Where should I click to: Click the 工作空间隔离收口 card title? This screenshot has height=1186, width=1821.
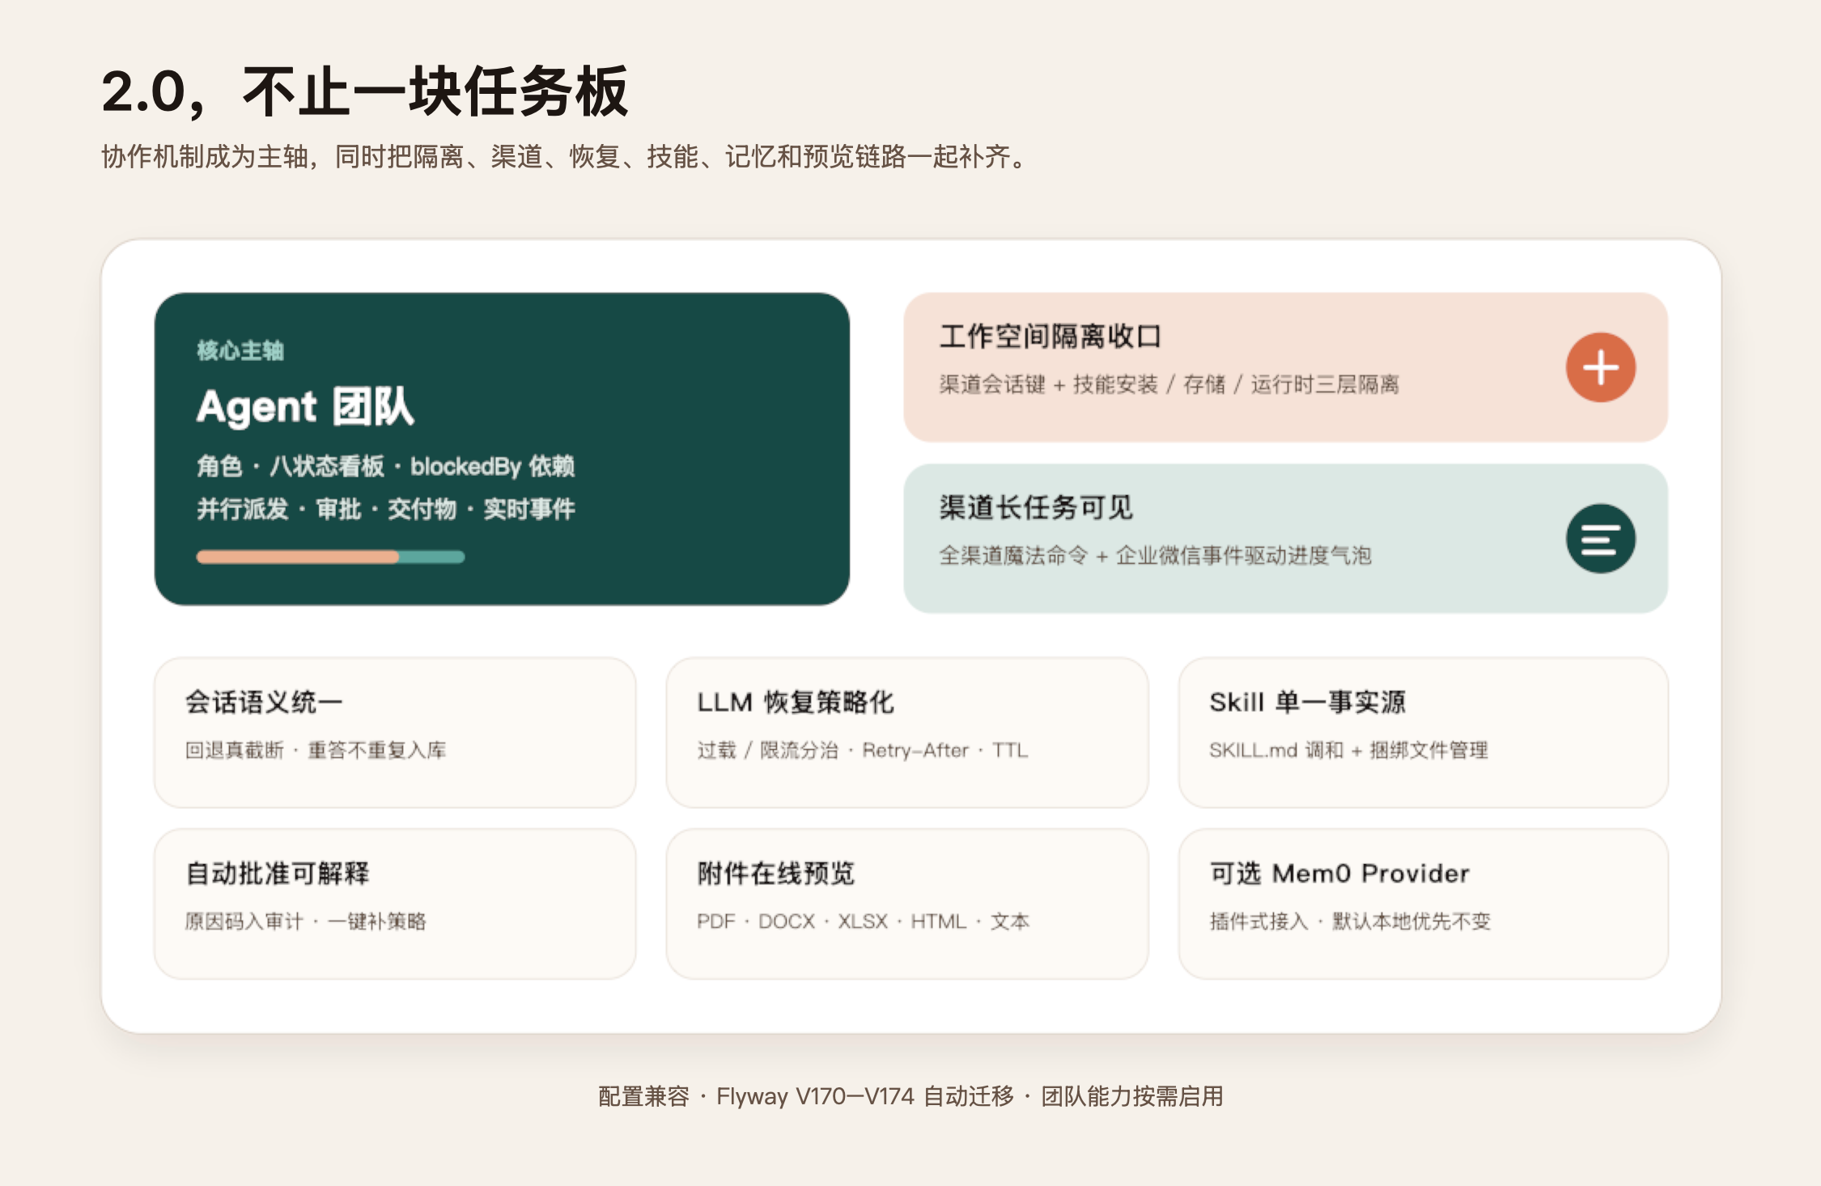1051,336
